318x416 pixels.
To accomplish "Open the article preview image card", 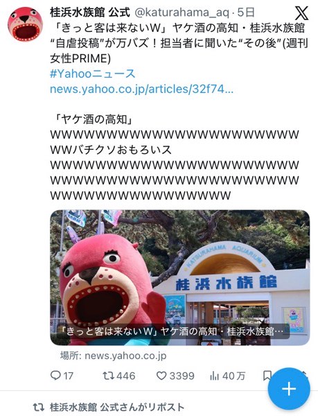I will click(180, 277).
